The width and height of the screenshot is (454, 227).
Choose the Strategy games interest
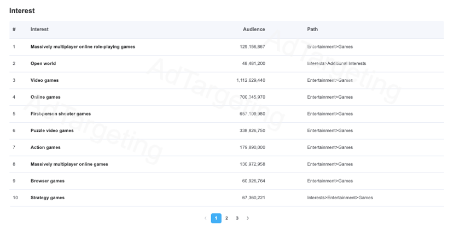tap(48, 198)
